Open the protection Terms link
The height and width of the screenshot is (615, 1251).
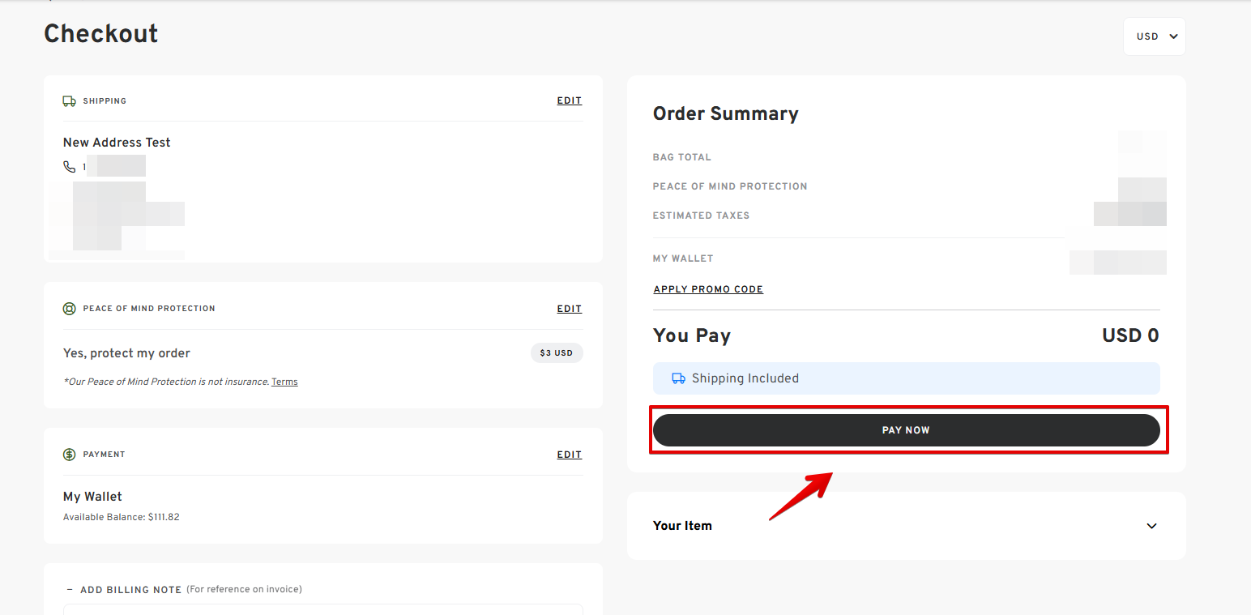coord(284,382)
